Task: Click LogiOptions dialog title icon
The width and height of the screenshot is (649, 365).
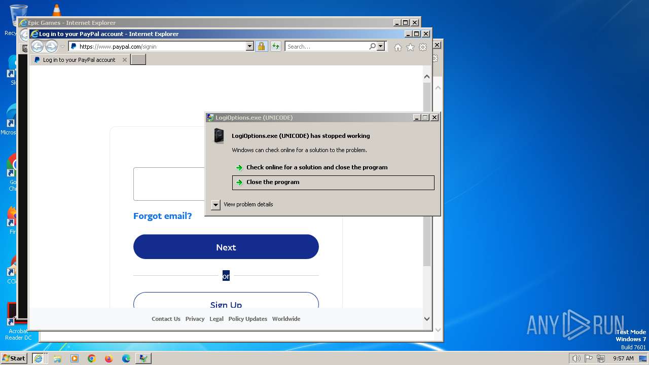Action: click(210, 118)
